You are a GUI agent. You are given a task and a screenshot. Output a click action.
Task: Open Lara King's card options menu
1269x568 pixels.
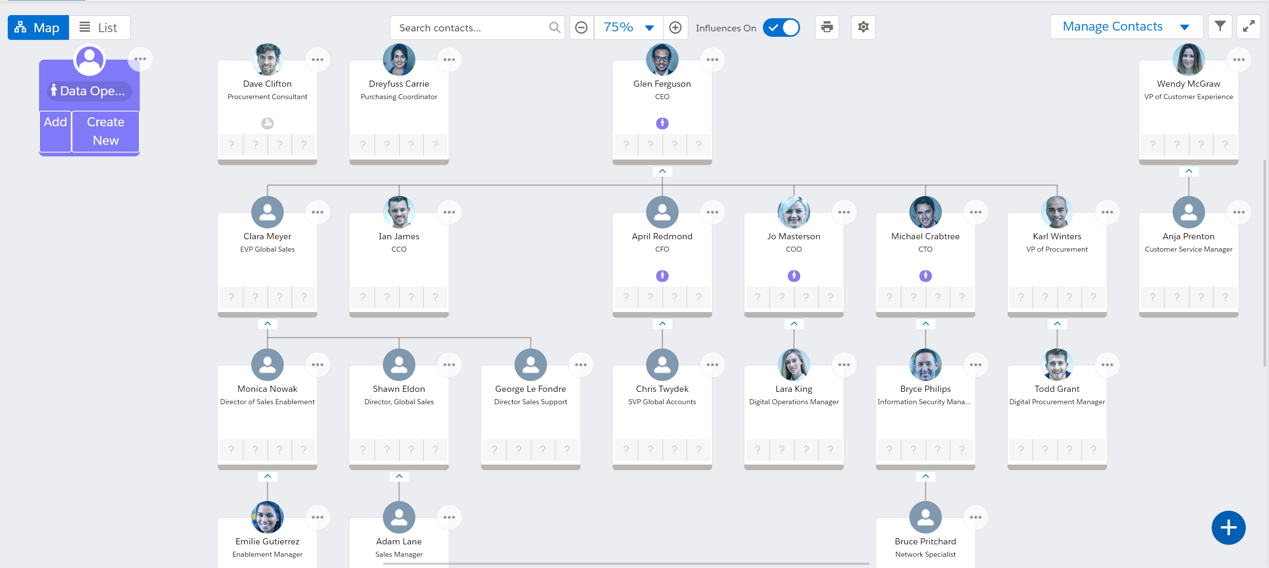pos(844,365)
